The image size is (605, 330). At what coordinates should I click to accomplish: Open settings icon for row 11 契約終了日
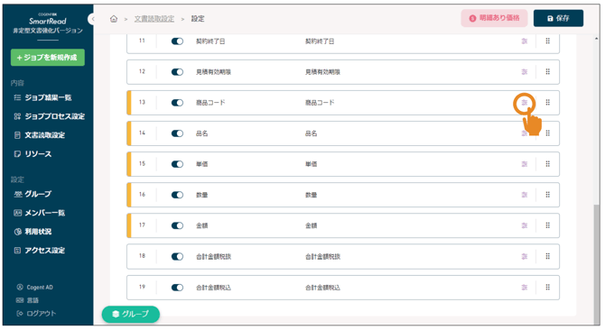coord(525,41)
